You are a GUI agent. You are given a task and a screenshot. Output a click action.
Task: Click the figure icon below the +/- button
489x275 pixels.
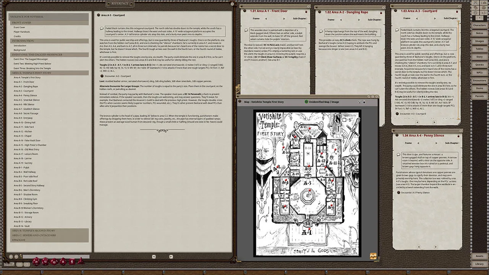click(x=479, y=18)
